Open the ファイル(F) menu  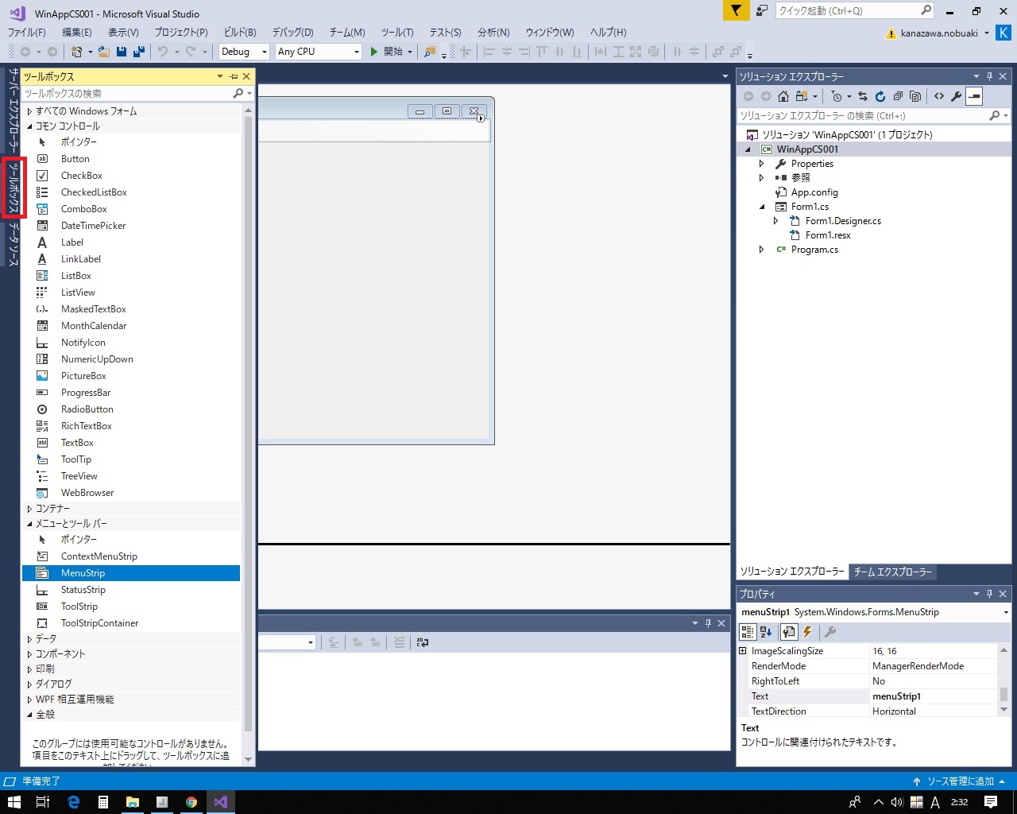(27, 33)
